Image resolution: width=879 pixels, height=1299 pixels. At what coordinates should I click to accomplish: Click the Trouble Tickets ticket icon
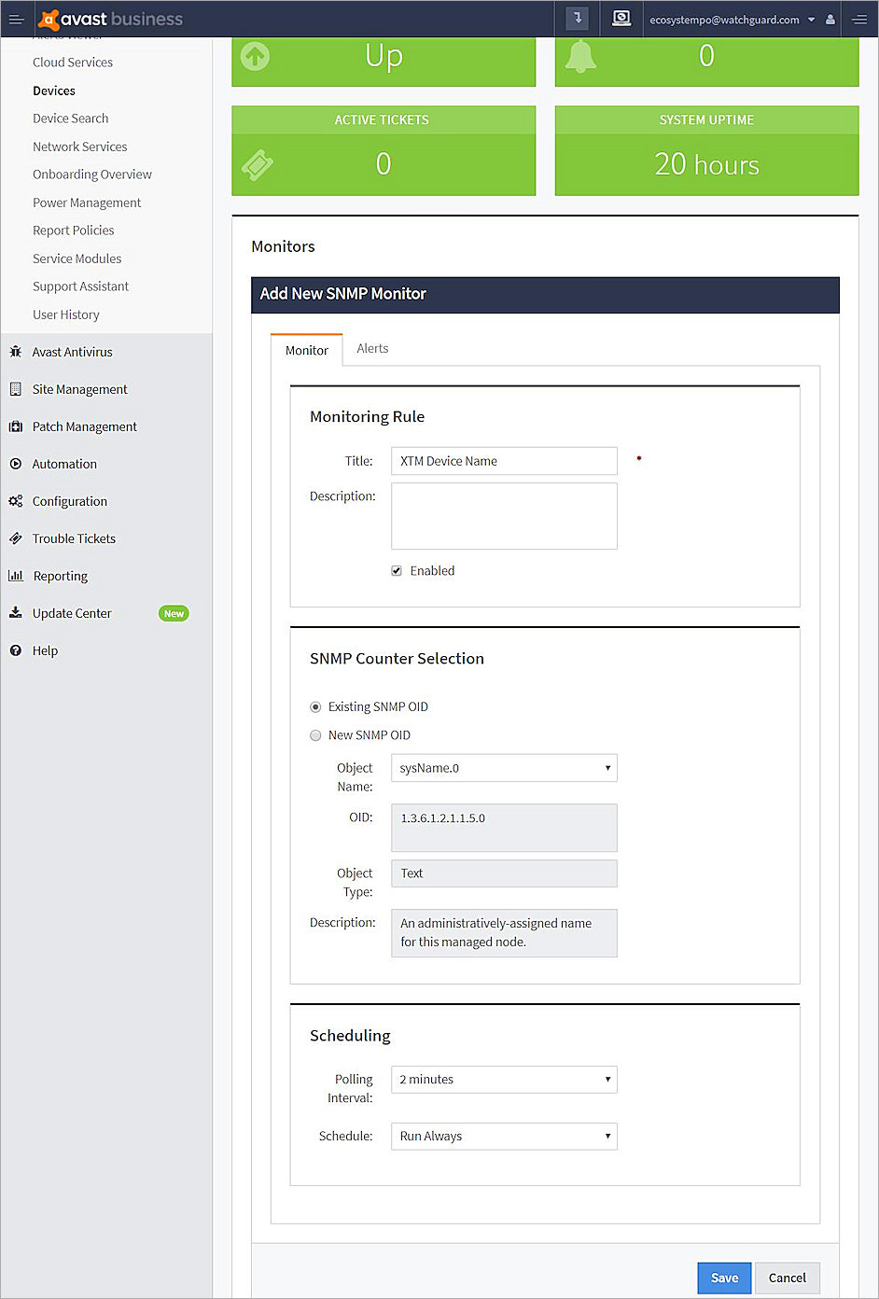16,538
